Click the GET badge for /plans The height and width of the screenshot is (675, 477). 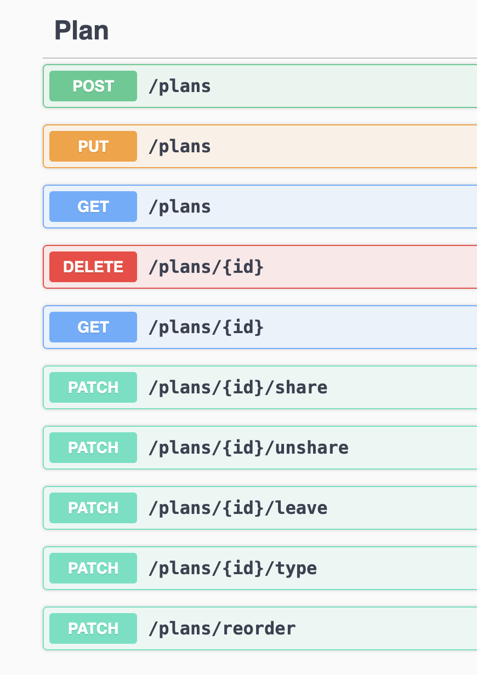pyautogui.click(x=93, y=207)
